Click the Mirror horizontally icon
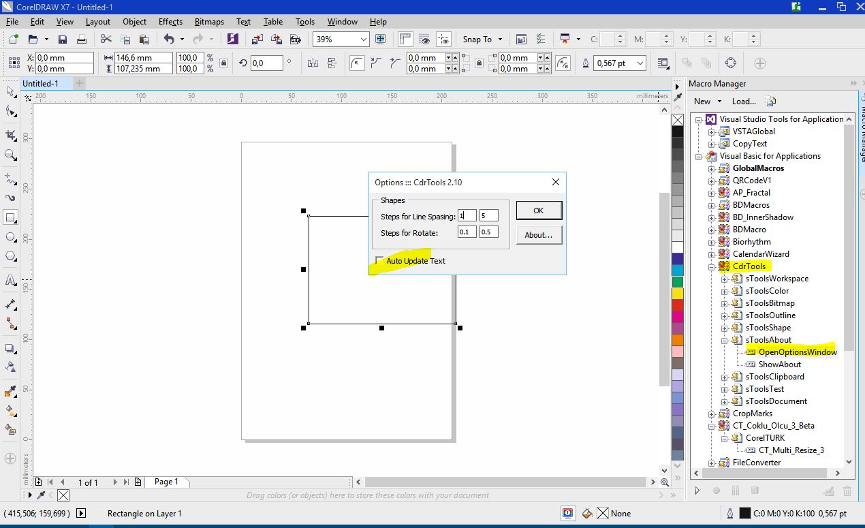The width and height of the screenshot is (865, 528). coord(313,63)
